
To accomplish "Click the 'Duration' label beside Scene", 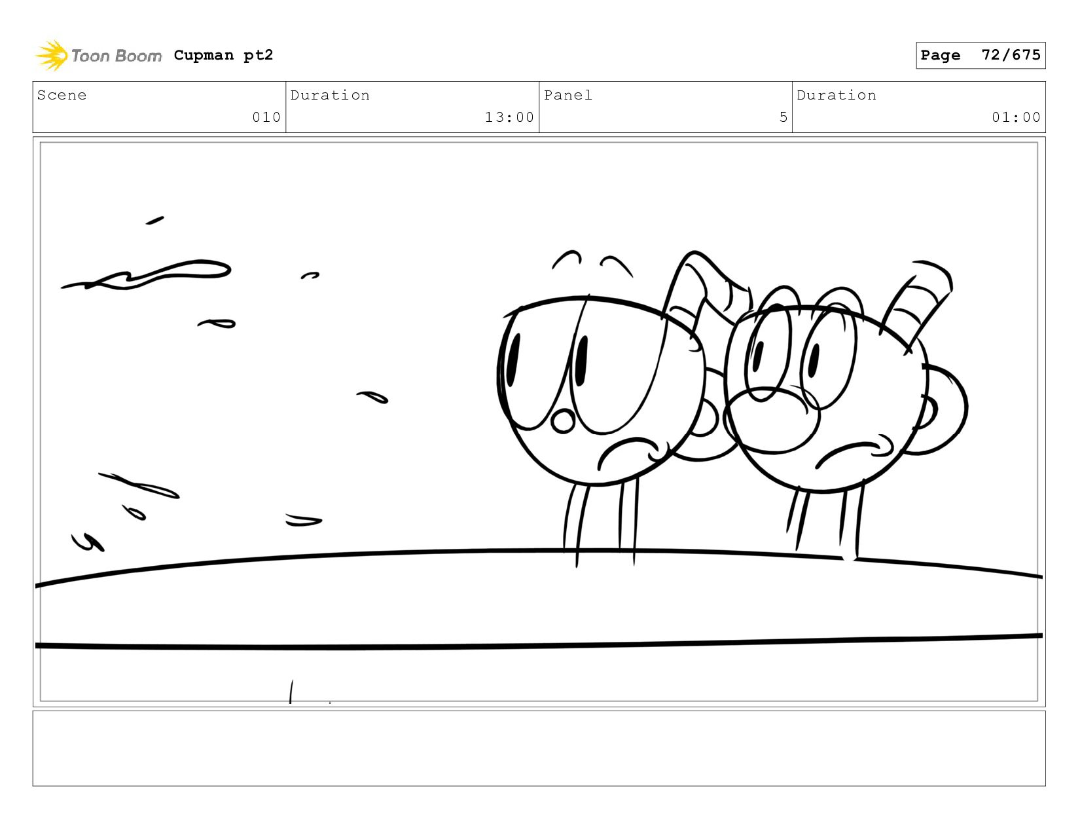I will coord(330,95).
